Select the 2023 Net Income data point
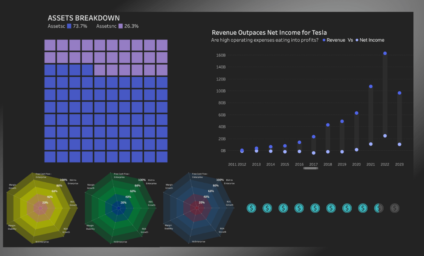The height and width of the screenshot is (256, 424). click(x=399, y=144)
